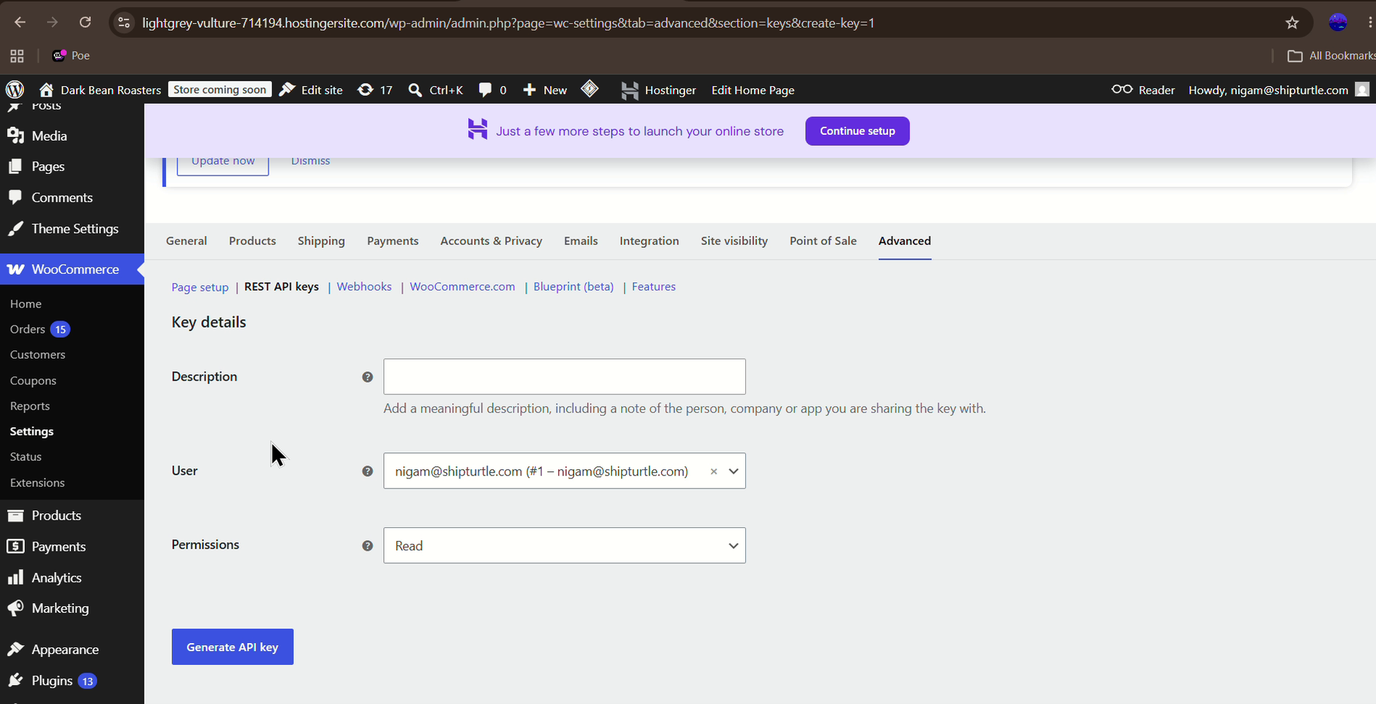This screenshot has width=1376, height=704.
Task: Open the Poe bookmark
Action: tap(71, 56)
